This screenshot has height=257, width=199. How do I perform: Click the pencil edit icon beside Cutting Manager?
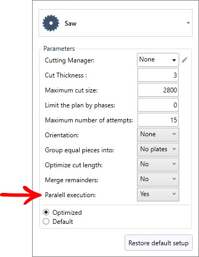pos(185,60)
